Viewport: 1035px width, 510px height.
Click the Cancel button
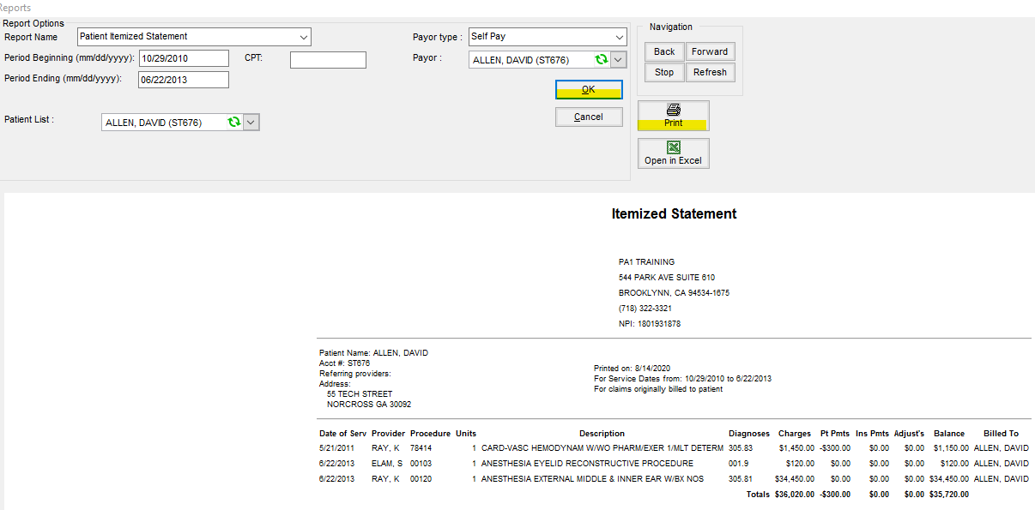coord(589,117)
